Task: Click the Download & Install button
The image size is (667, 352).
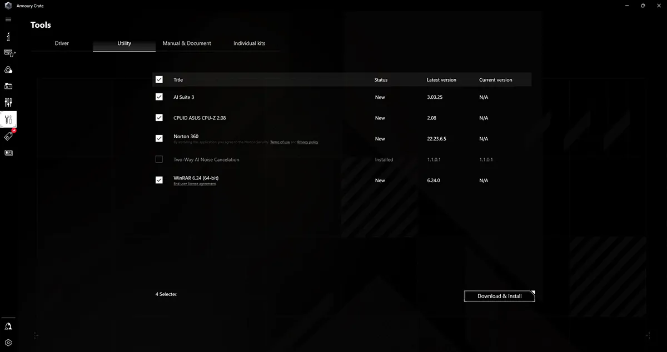Action: (500, 296)
